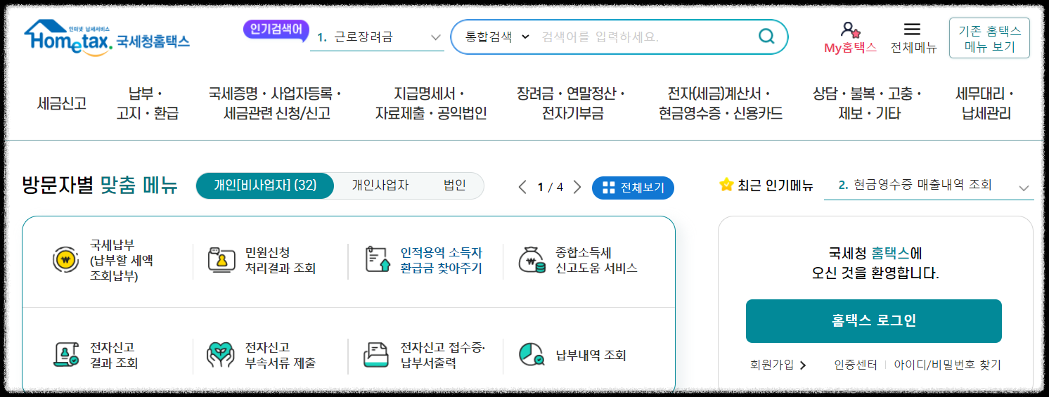Open 종합소득세 신고도움 서비스 link

(596, 260)
